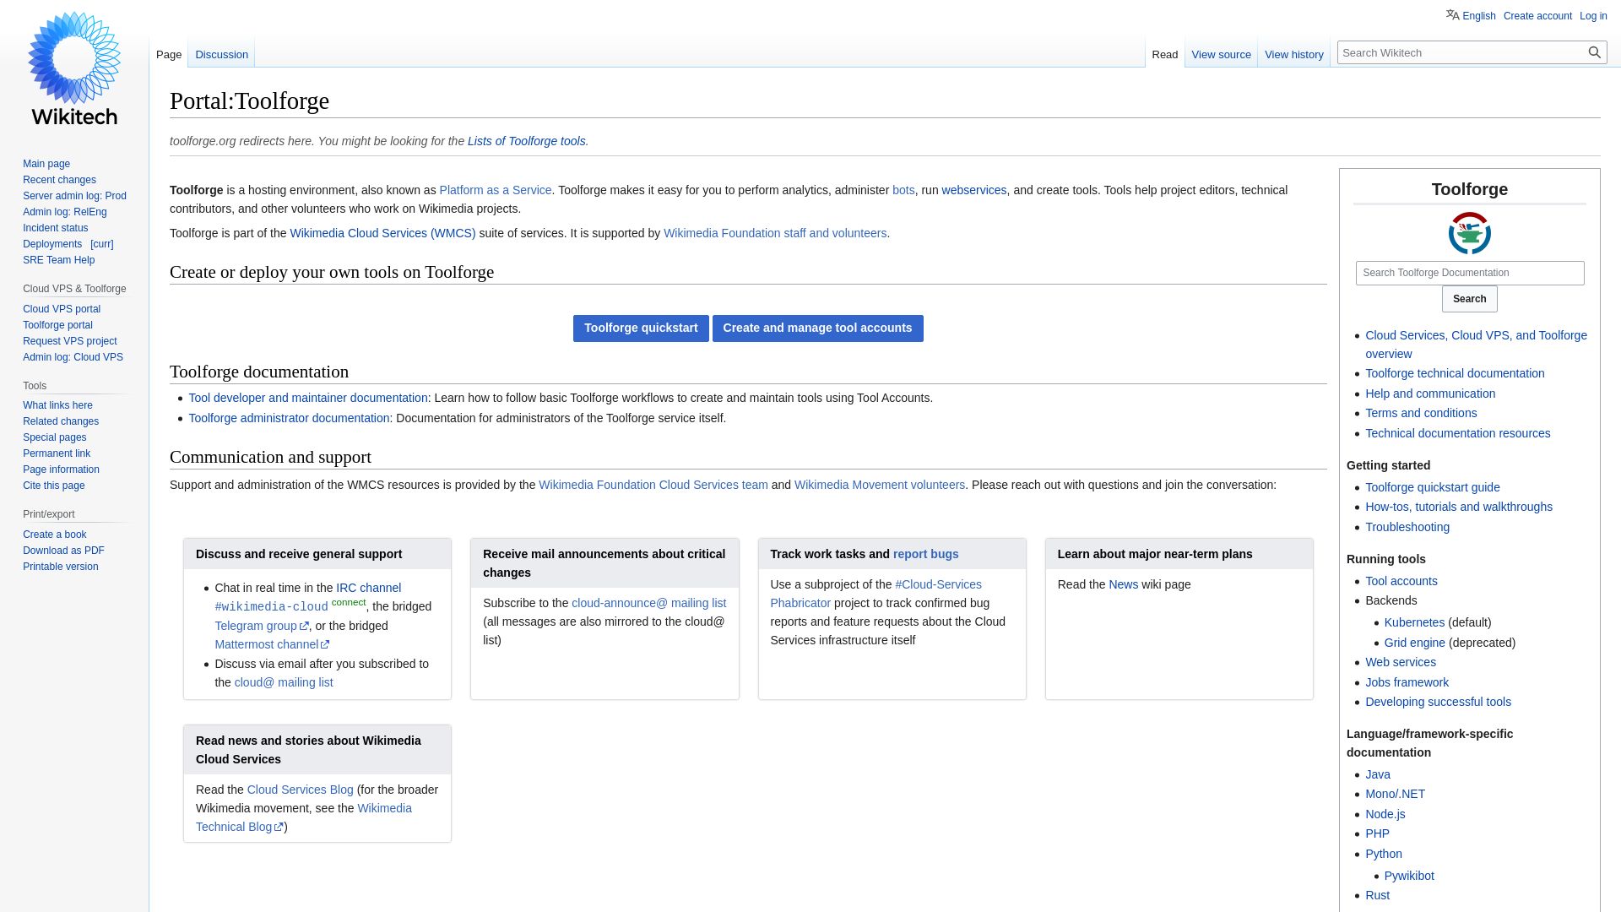Screen dimensions: 1621x912
Task: Click the green connect link
Action: pyautogui.click(x=349, y=602)
